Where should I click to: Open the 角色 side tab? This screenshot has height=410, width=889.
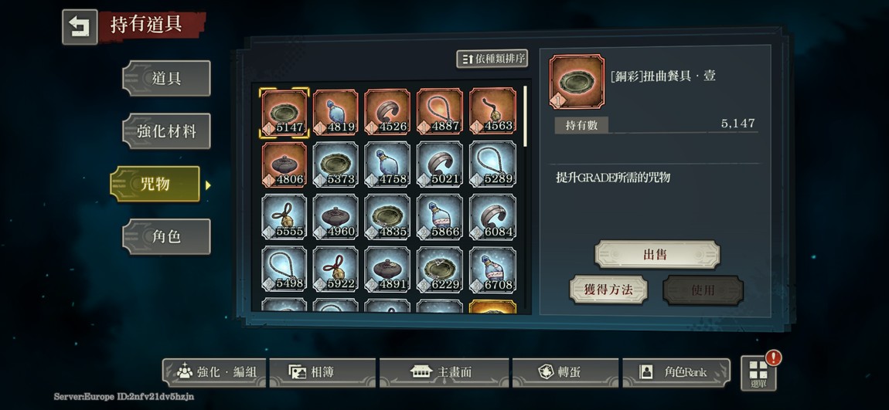(x=166, y=236)
